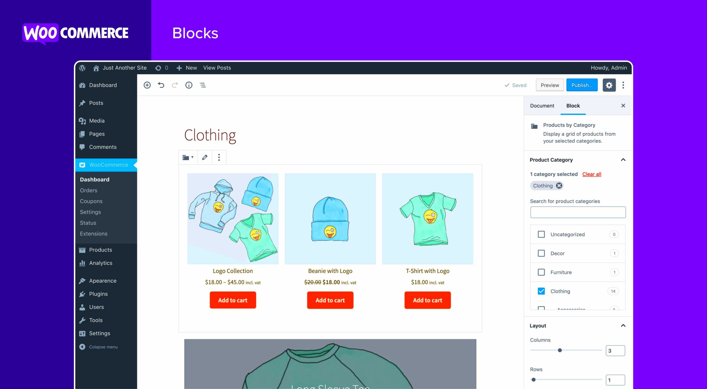Click the redo arrow icon
Screen dimensions: 707x389
175,85
